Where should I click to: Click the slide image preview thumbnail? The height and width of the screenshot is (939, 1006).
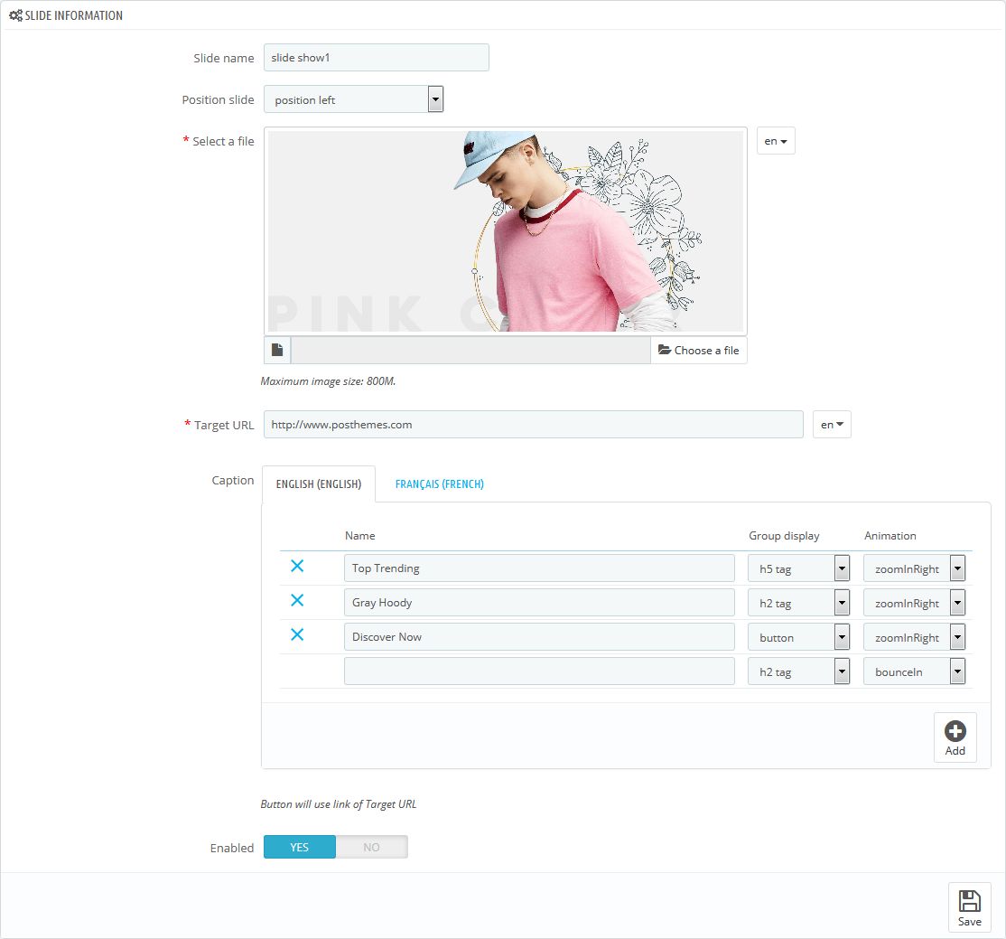pyautogui.click(x=505, y=231)
